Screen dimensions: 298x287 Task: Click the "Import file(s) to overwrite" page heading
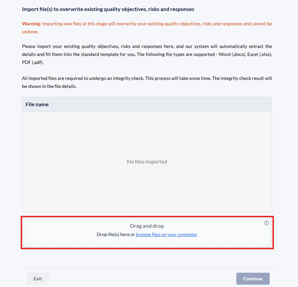point(108,9)
